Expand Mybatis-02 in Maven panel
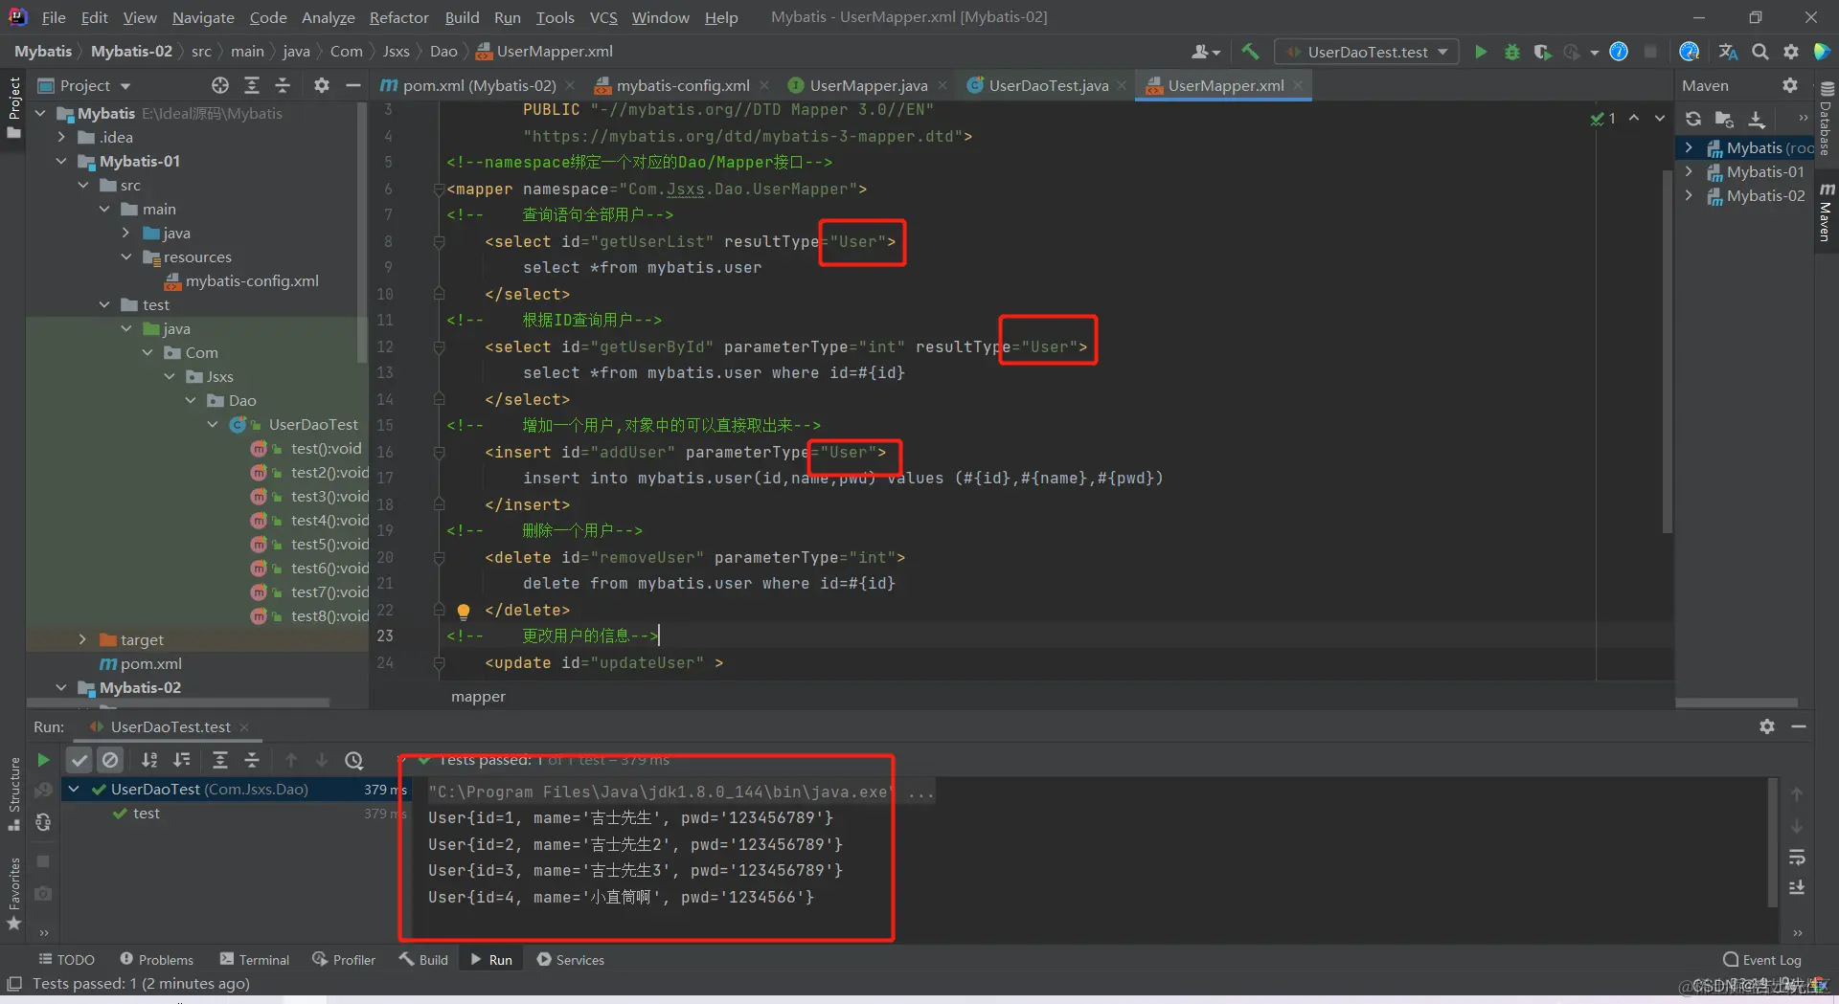The width and height of the screenshot is (1839, 1004). 1689,195
